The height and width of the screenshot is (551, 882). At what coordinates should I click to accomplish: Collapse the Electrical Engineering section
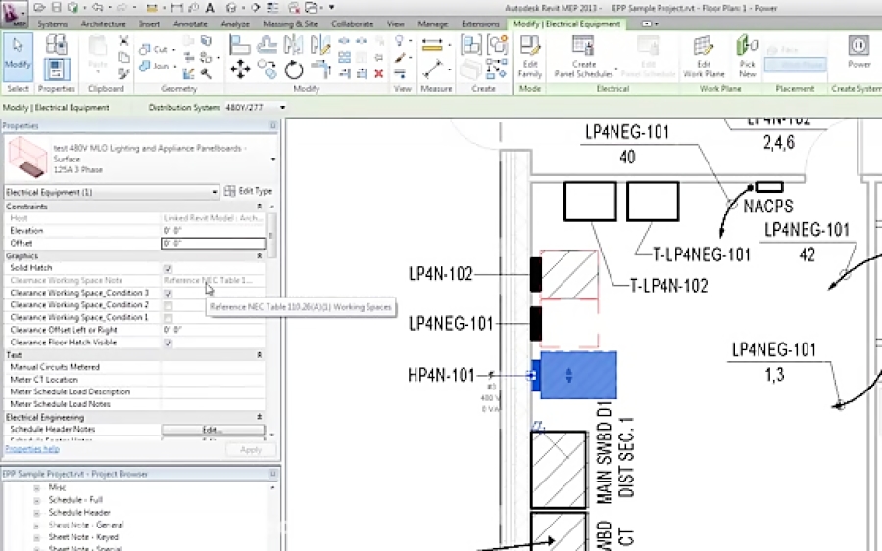260,417
